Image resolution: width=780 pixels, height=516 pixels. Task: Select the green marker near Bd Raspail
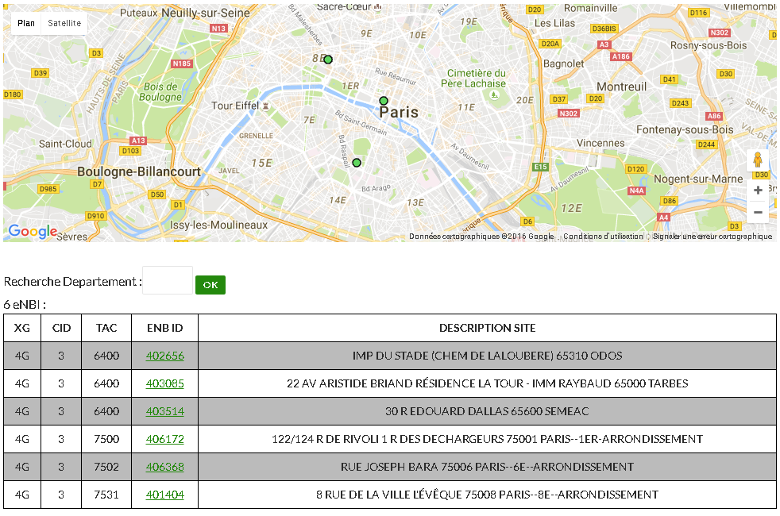tap(357, 163)
